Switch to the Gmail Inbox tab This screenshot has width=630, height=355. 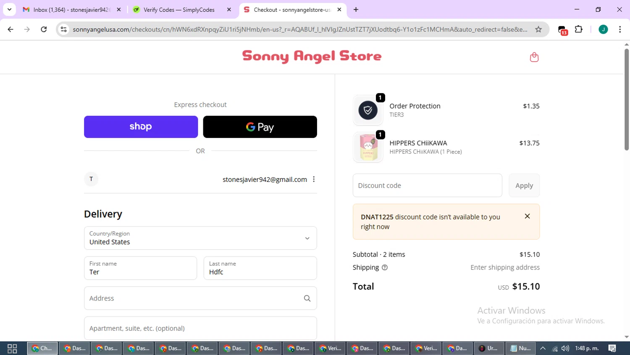tap(72, 9)
